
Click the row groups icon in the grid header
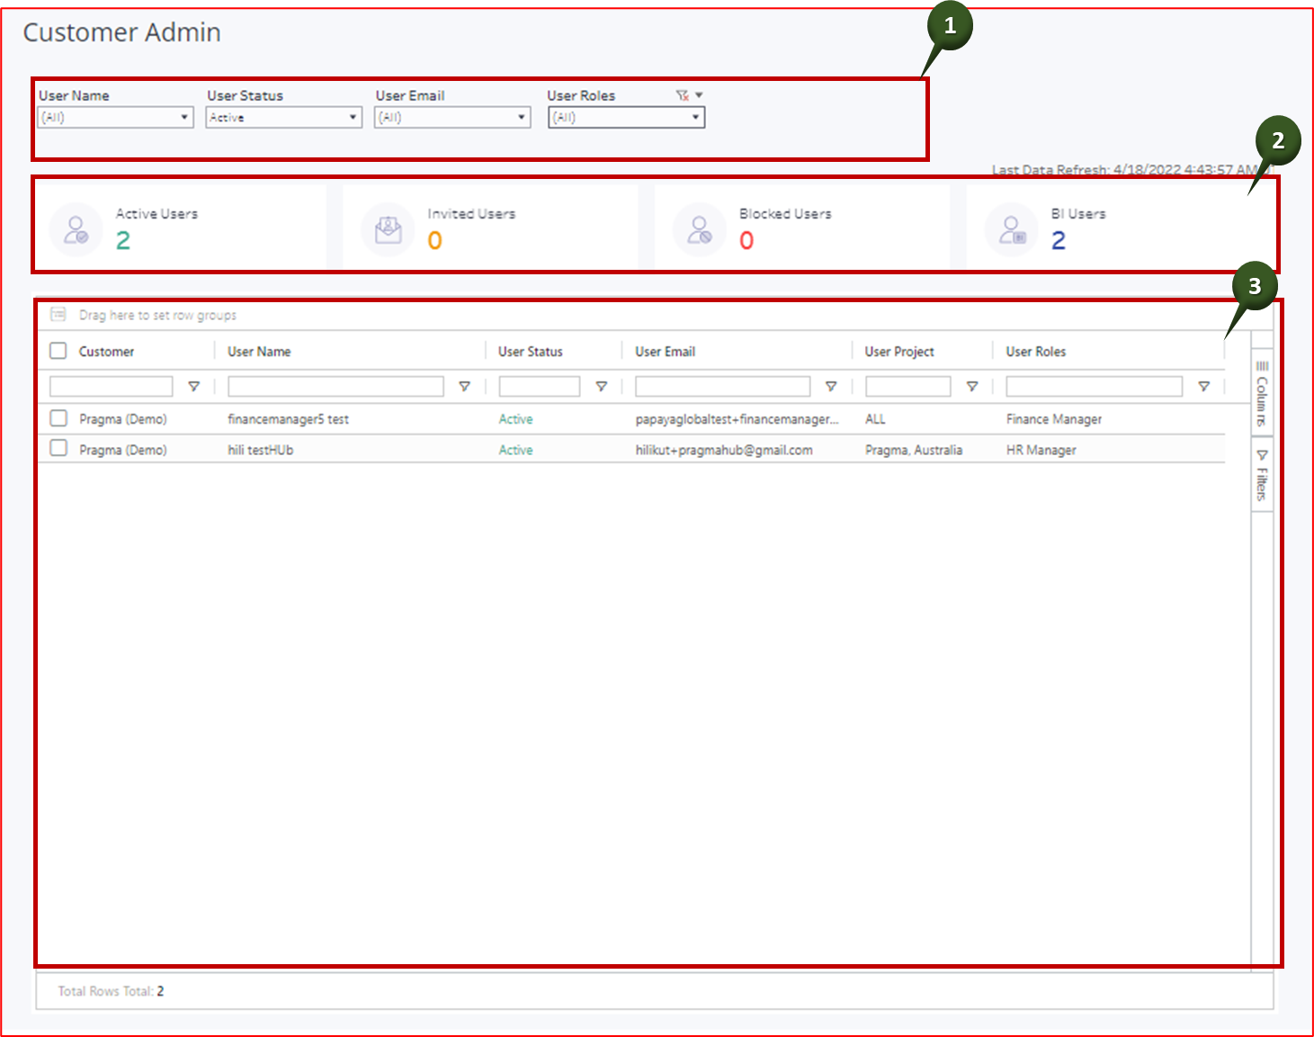58,314
